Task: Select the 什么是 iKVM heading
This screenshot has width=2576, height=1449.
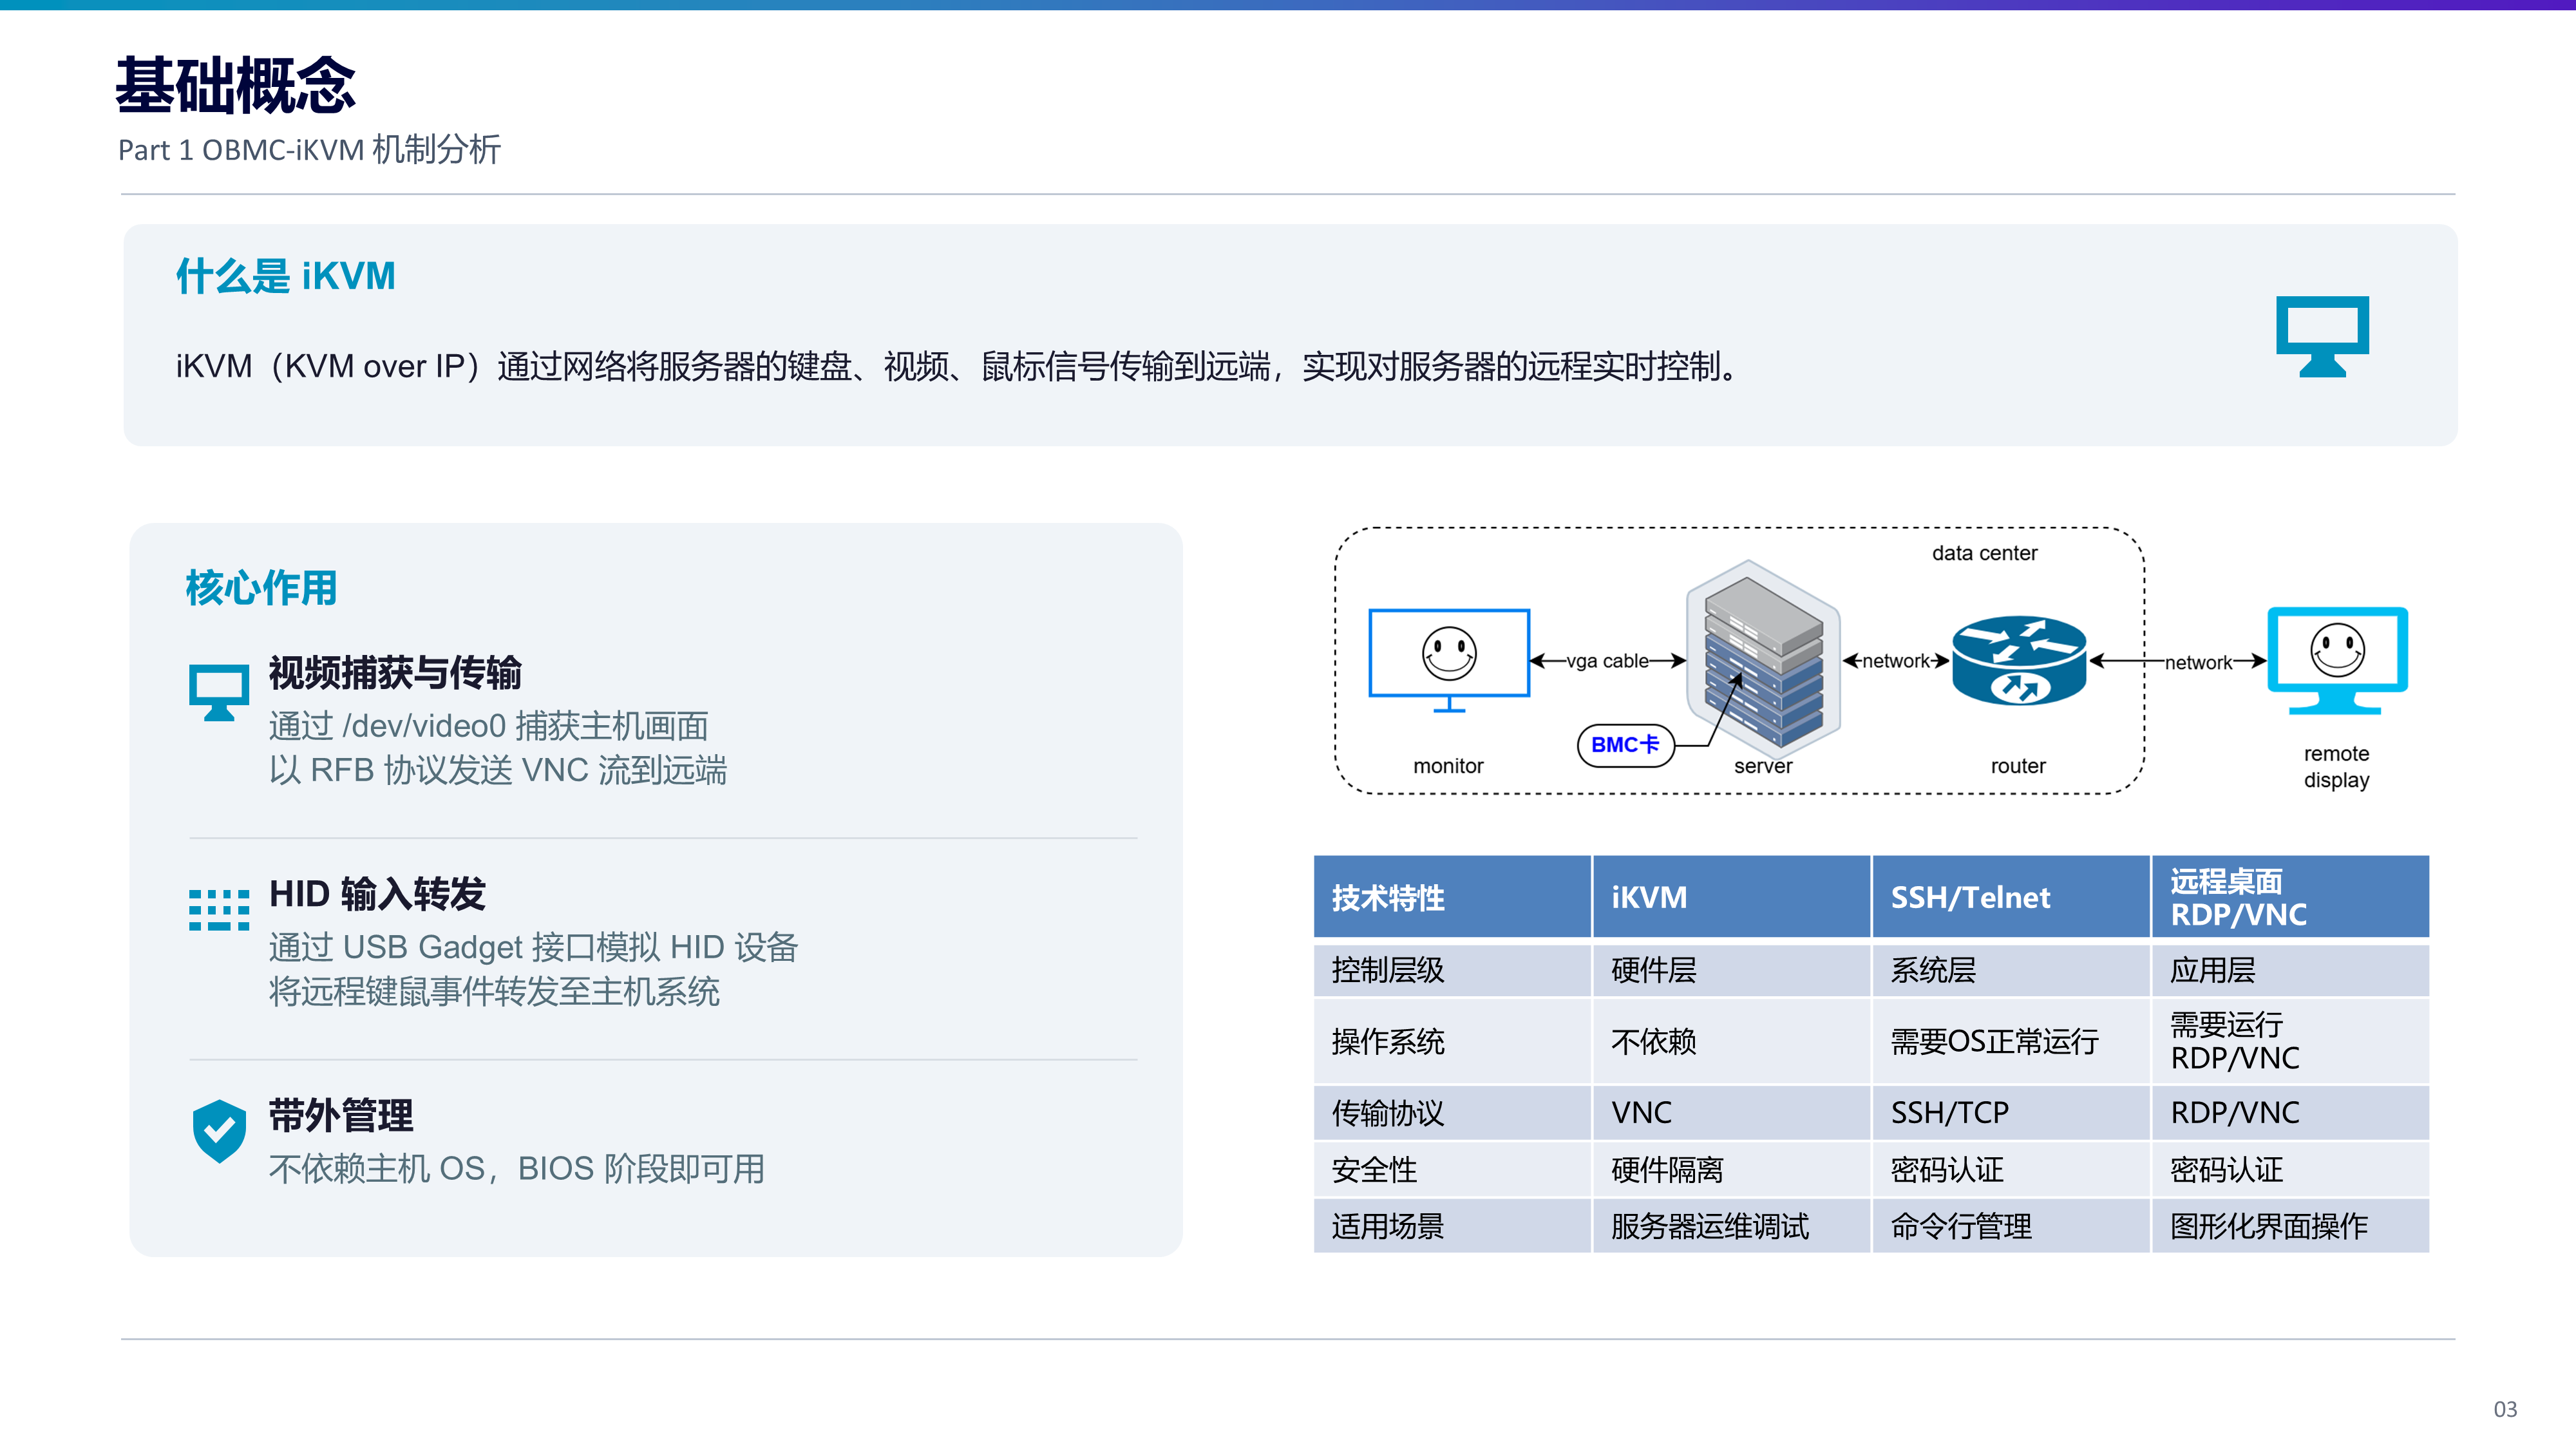Action: pyautogui.click(x=286, y=276)
